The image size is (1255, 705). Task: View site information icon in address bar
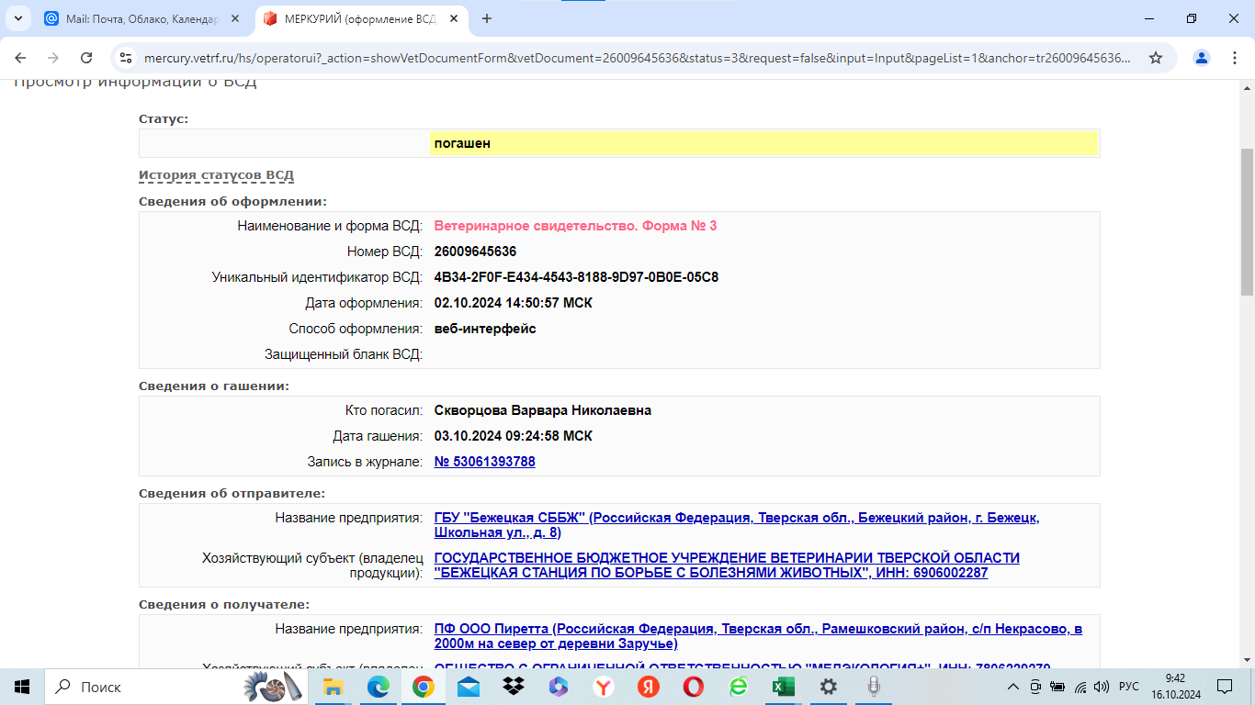click(x=127, y=58)
